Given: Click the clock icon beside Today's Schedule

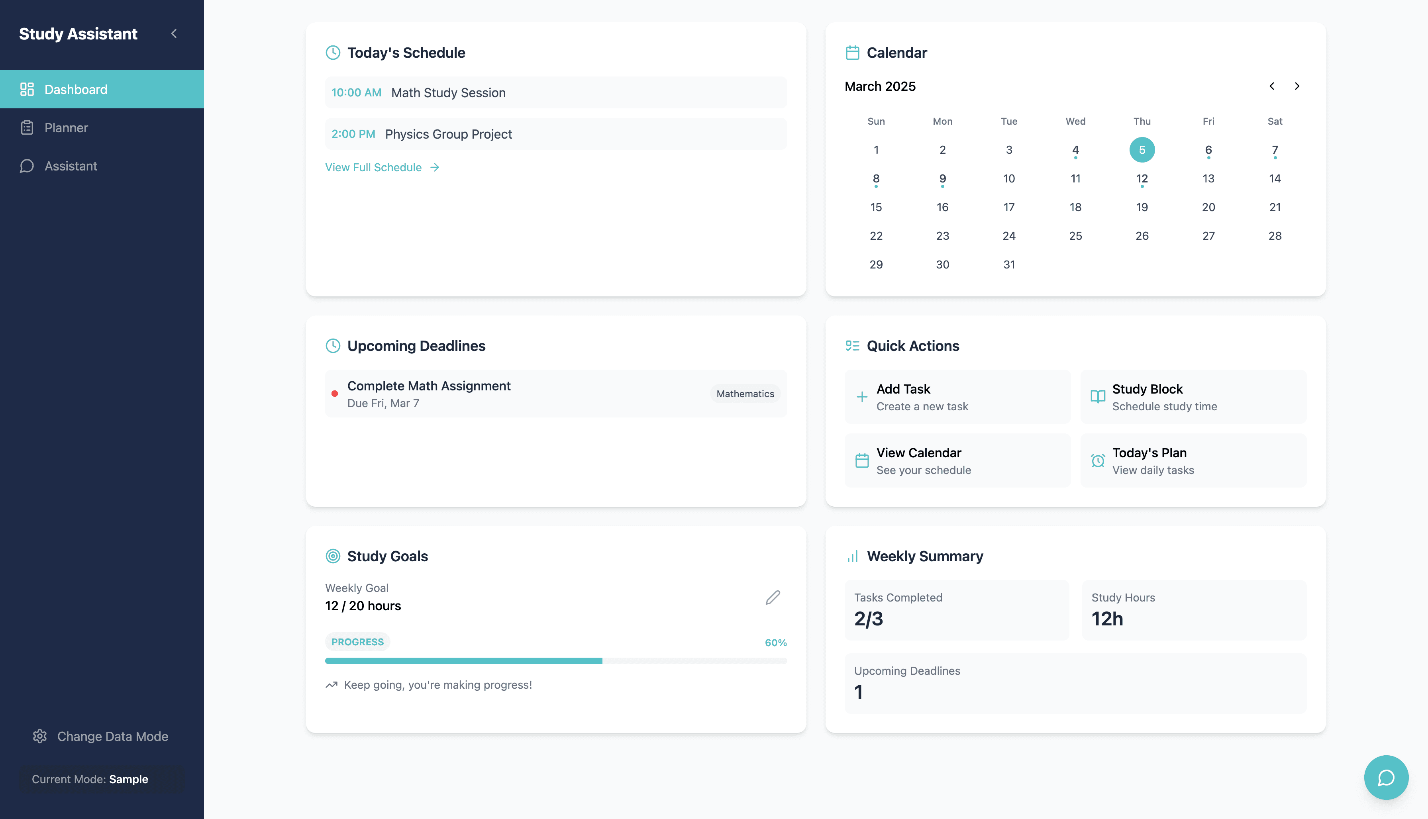Looking at the screenshot, I should click(x=333, y=52).
